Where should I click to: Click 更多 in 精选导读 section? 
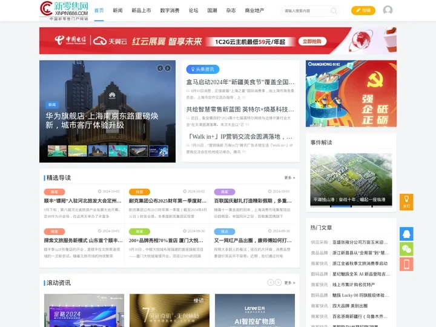(x=289, y=177)
